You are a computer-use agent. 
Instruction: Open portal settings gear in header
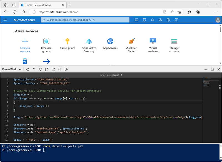[160, 20]
